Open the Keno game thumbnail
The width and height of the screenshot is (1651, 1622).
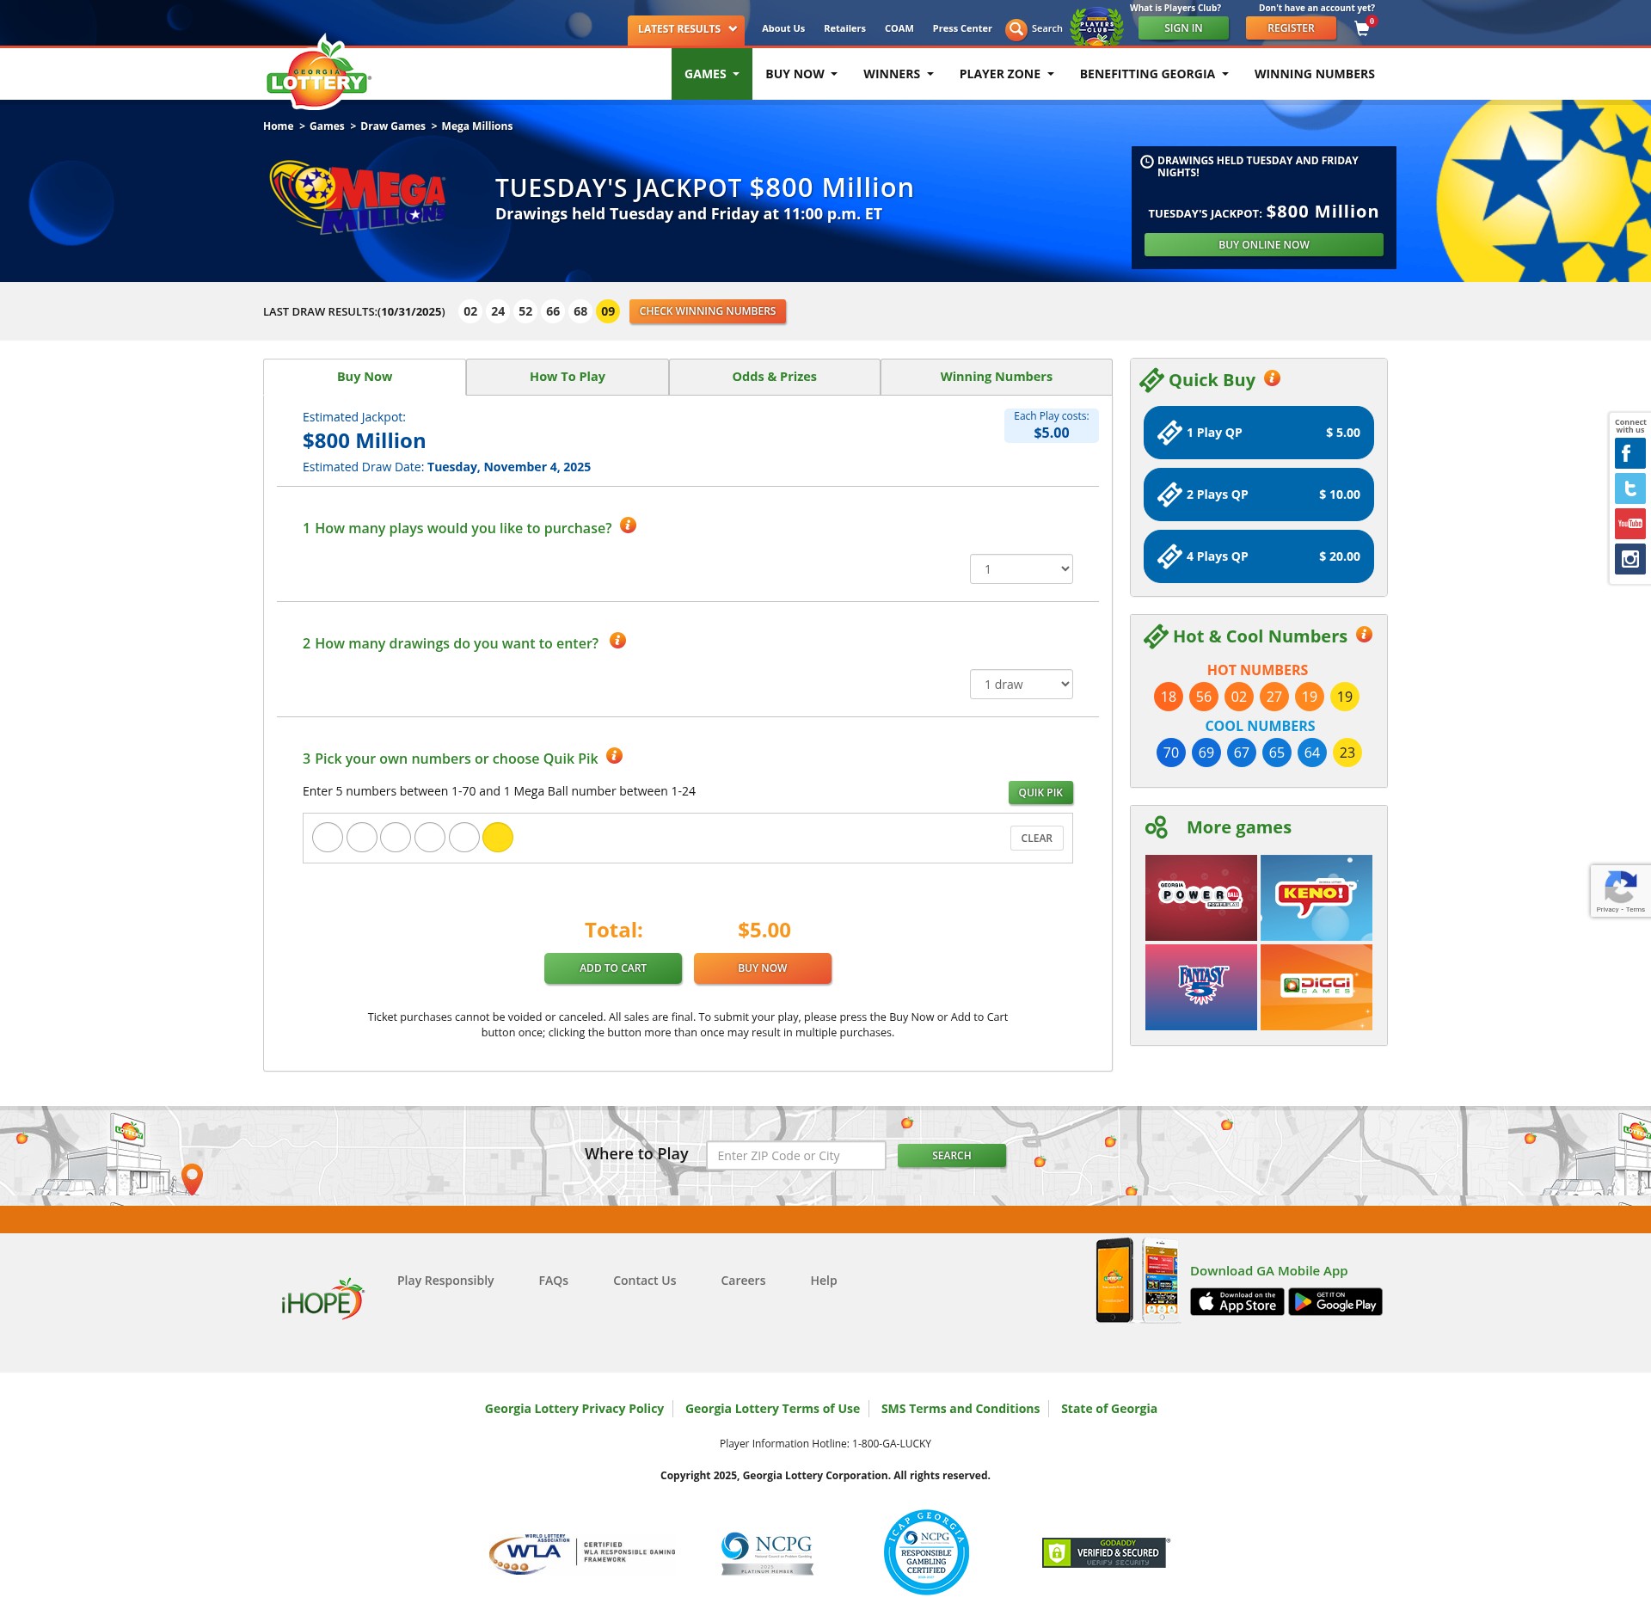pos(1316,898)
